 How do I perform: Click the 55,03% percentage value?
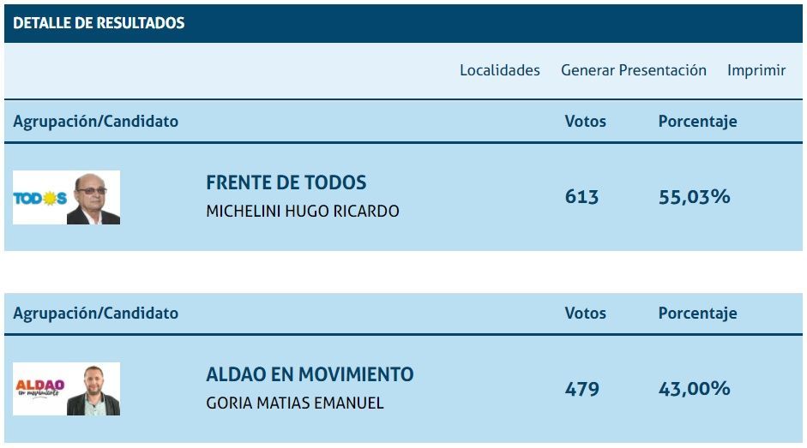(x=694, y=197)
